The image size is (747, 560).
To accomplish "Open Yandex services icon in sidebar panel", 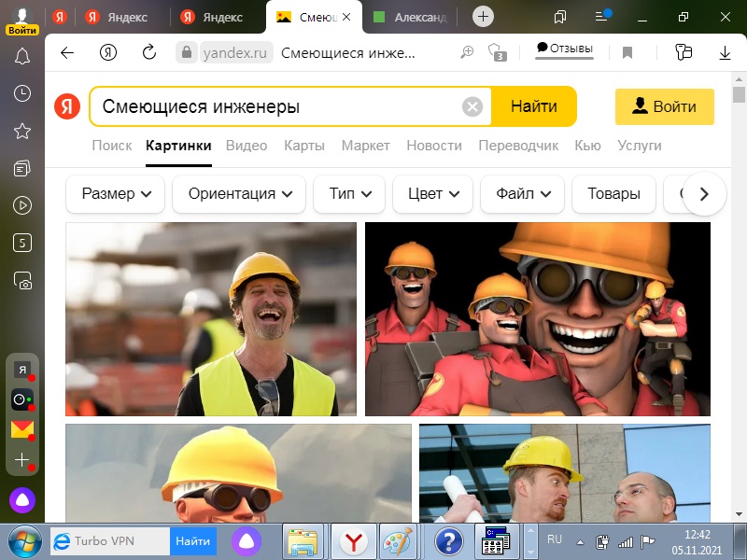I will [x=21, y=370].
